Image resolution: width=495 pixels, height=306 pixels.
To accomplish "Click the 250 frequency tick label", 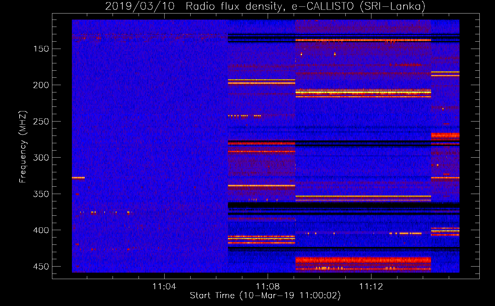I will pyautogui.click(x=41, y=121).
